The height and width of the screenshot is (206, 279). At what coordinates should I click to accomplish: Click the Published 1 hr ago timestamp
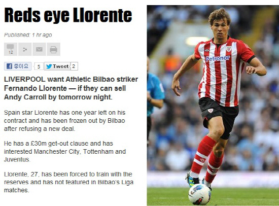point(28,35)
